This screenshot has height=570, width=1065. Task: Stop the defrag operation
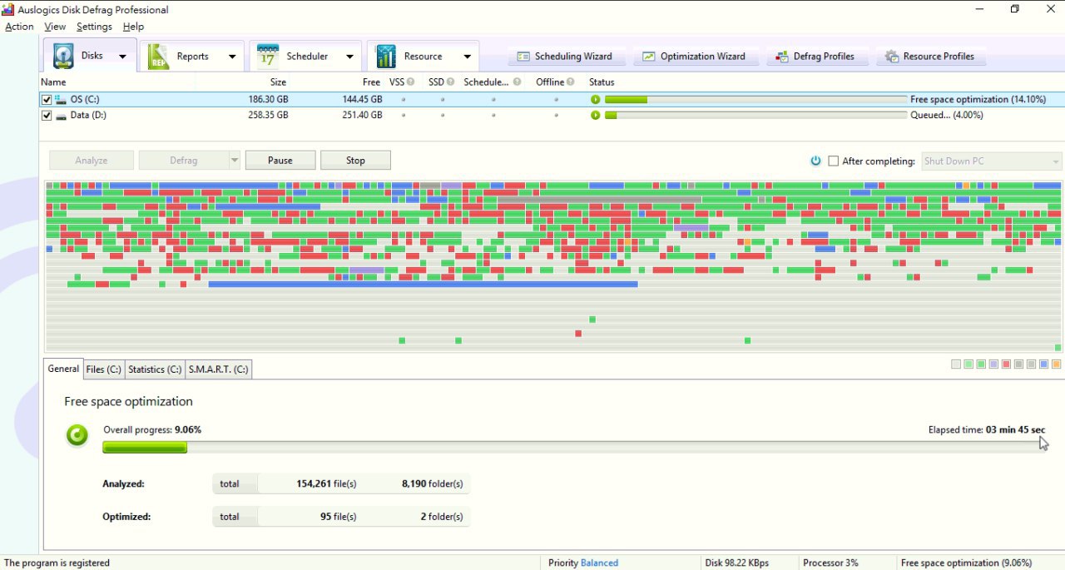point(355,161)
